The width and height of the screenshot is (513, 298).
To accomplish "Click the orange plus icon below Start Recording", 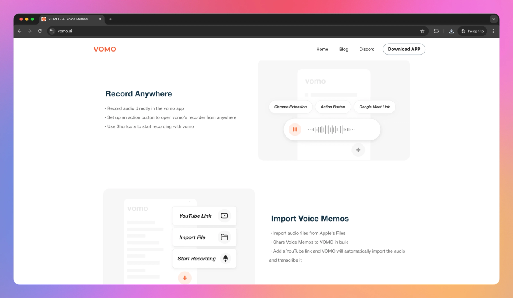I will (185, 278).
